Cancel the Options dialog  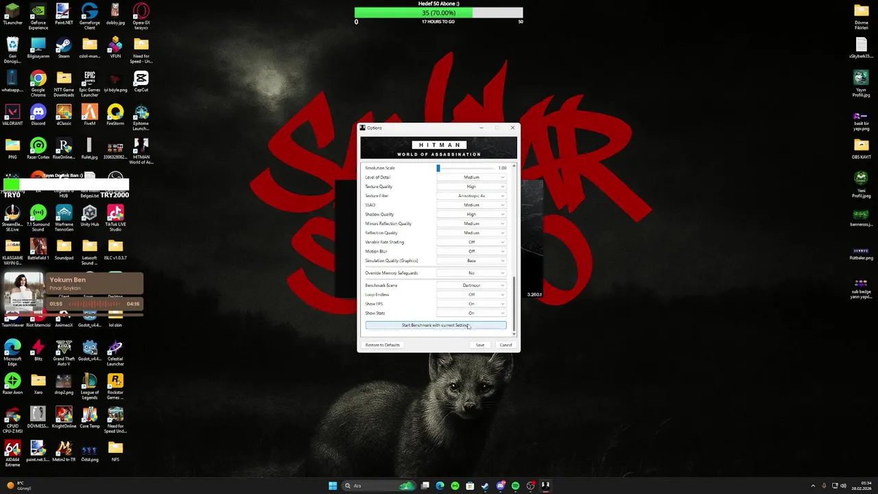point(506,345)
